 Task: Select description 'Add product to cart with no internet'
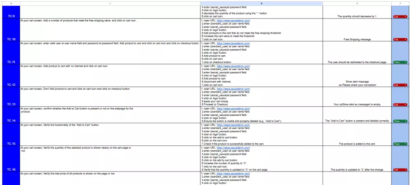(110, 75)
